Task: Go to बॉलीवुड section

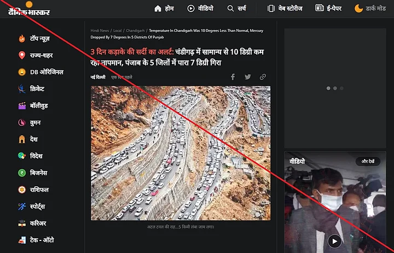Action: coord(38,105)
